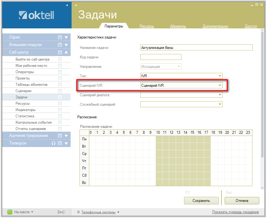Switch to the Абоненты tab
Viewport: 267px width, 218px height.
click(178, 27)
